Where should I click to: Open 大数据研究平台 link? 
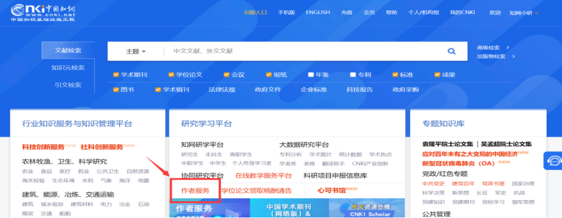pos(304,145)
